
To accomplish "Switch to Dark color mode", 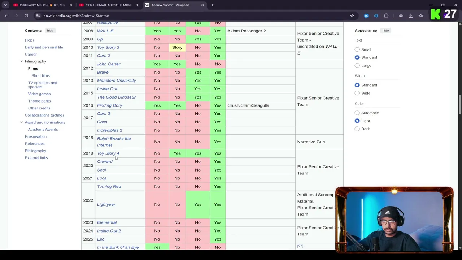I will click(x=357, y=129).
